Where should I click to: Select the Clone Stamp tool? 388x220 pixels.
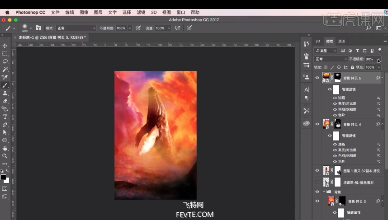pyautogui.click(x=5, y=93)
